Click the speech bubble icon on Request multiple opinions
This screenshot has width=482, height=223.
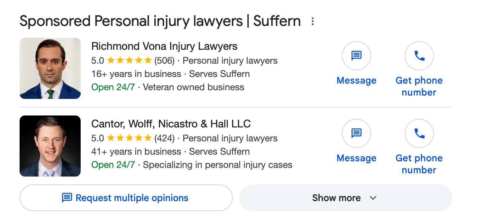pos(67,198)
